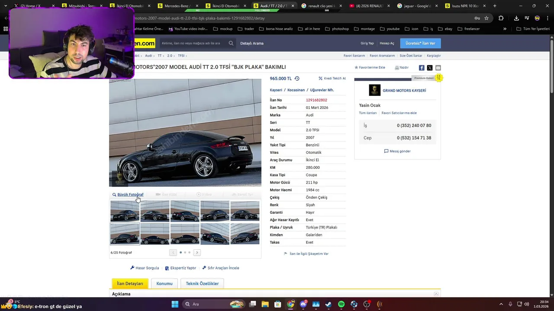Switch to the Teknik Özellikler tab
This screenshot has width=554, height=311.
click(x=202, y=283)
